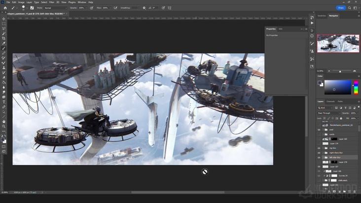
Task: Toggle visibility of Curves 24 layer
Action: click(319, 176)
